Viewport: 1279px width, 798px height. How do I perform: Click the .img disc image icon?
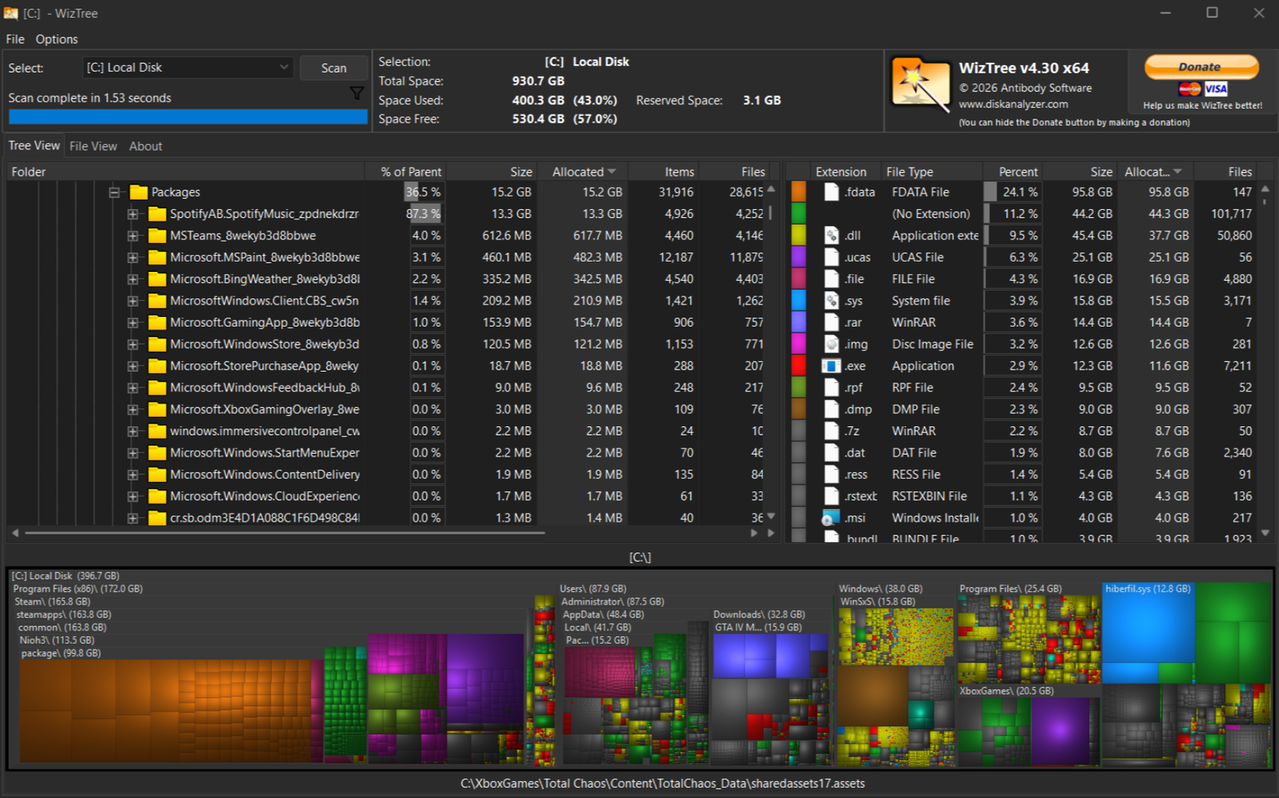(831, 344)
